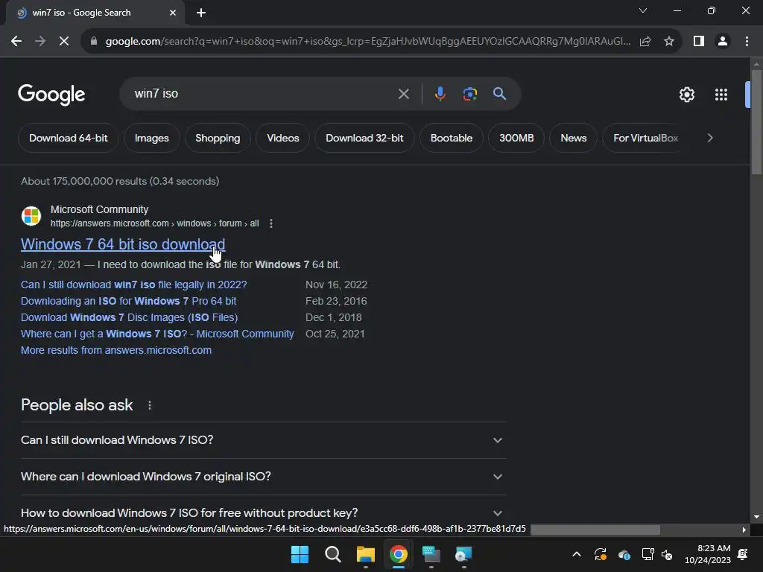Screen dimensions: 763x572
Task: Open notification center bell icon
Action: 743,554
